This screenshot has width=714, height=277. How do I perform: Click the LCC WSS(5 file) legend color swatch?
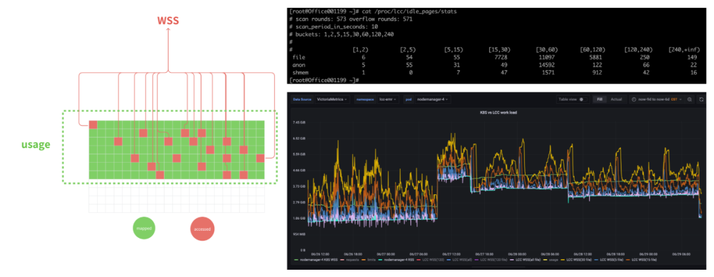pos(596,260)
